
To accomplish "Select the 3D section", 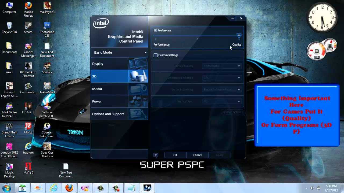I will click(120, 76).
